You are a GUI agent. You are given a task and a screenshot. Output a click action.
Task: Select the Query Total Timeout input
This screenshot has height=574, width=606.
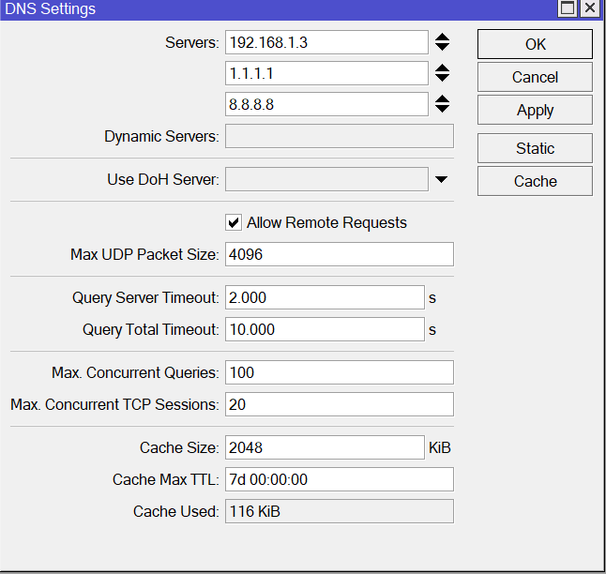click(x=325, y=329)
